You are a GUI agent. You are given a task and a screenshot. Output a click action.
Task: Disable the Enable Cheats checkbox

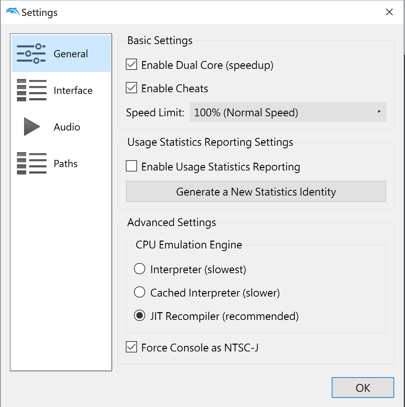(132, 88)
